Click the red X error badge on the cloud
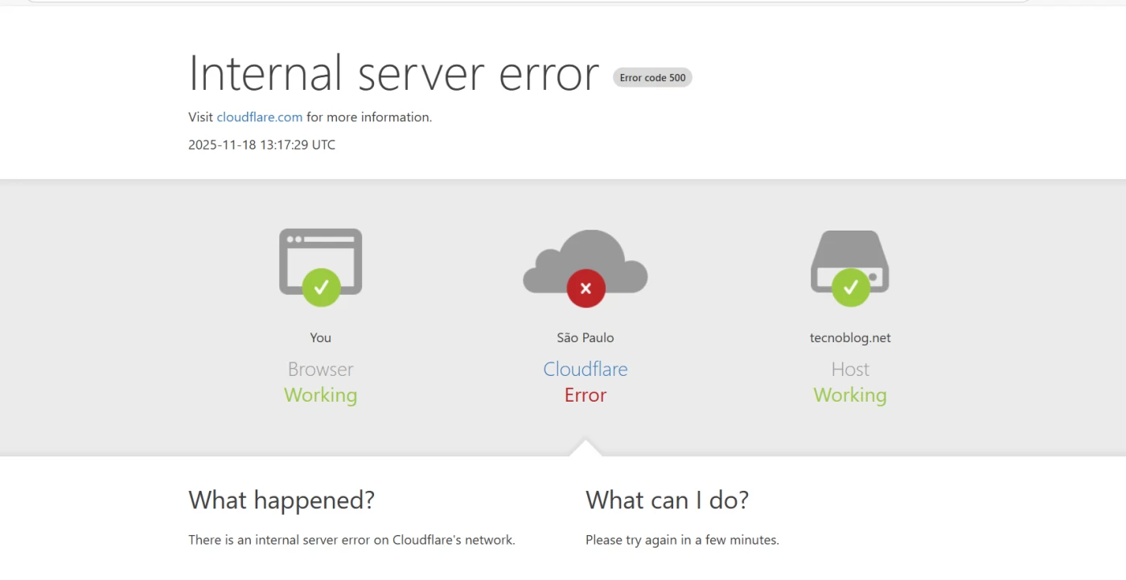Viewport: 1126px width, 580px height. (586, 288)
